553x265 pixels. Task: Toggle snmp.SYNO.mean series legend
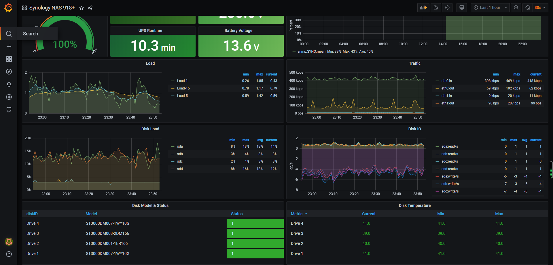(x=311, y=52)
